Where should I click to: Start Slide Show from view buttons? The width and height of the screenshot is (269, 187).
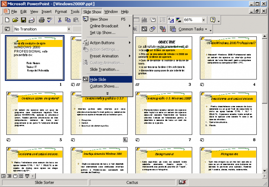27,176
